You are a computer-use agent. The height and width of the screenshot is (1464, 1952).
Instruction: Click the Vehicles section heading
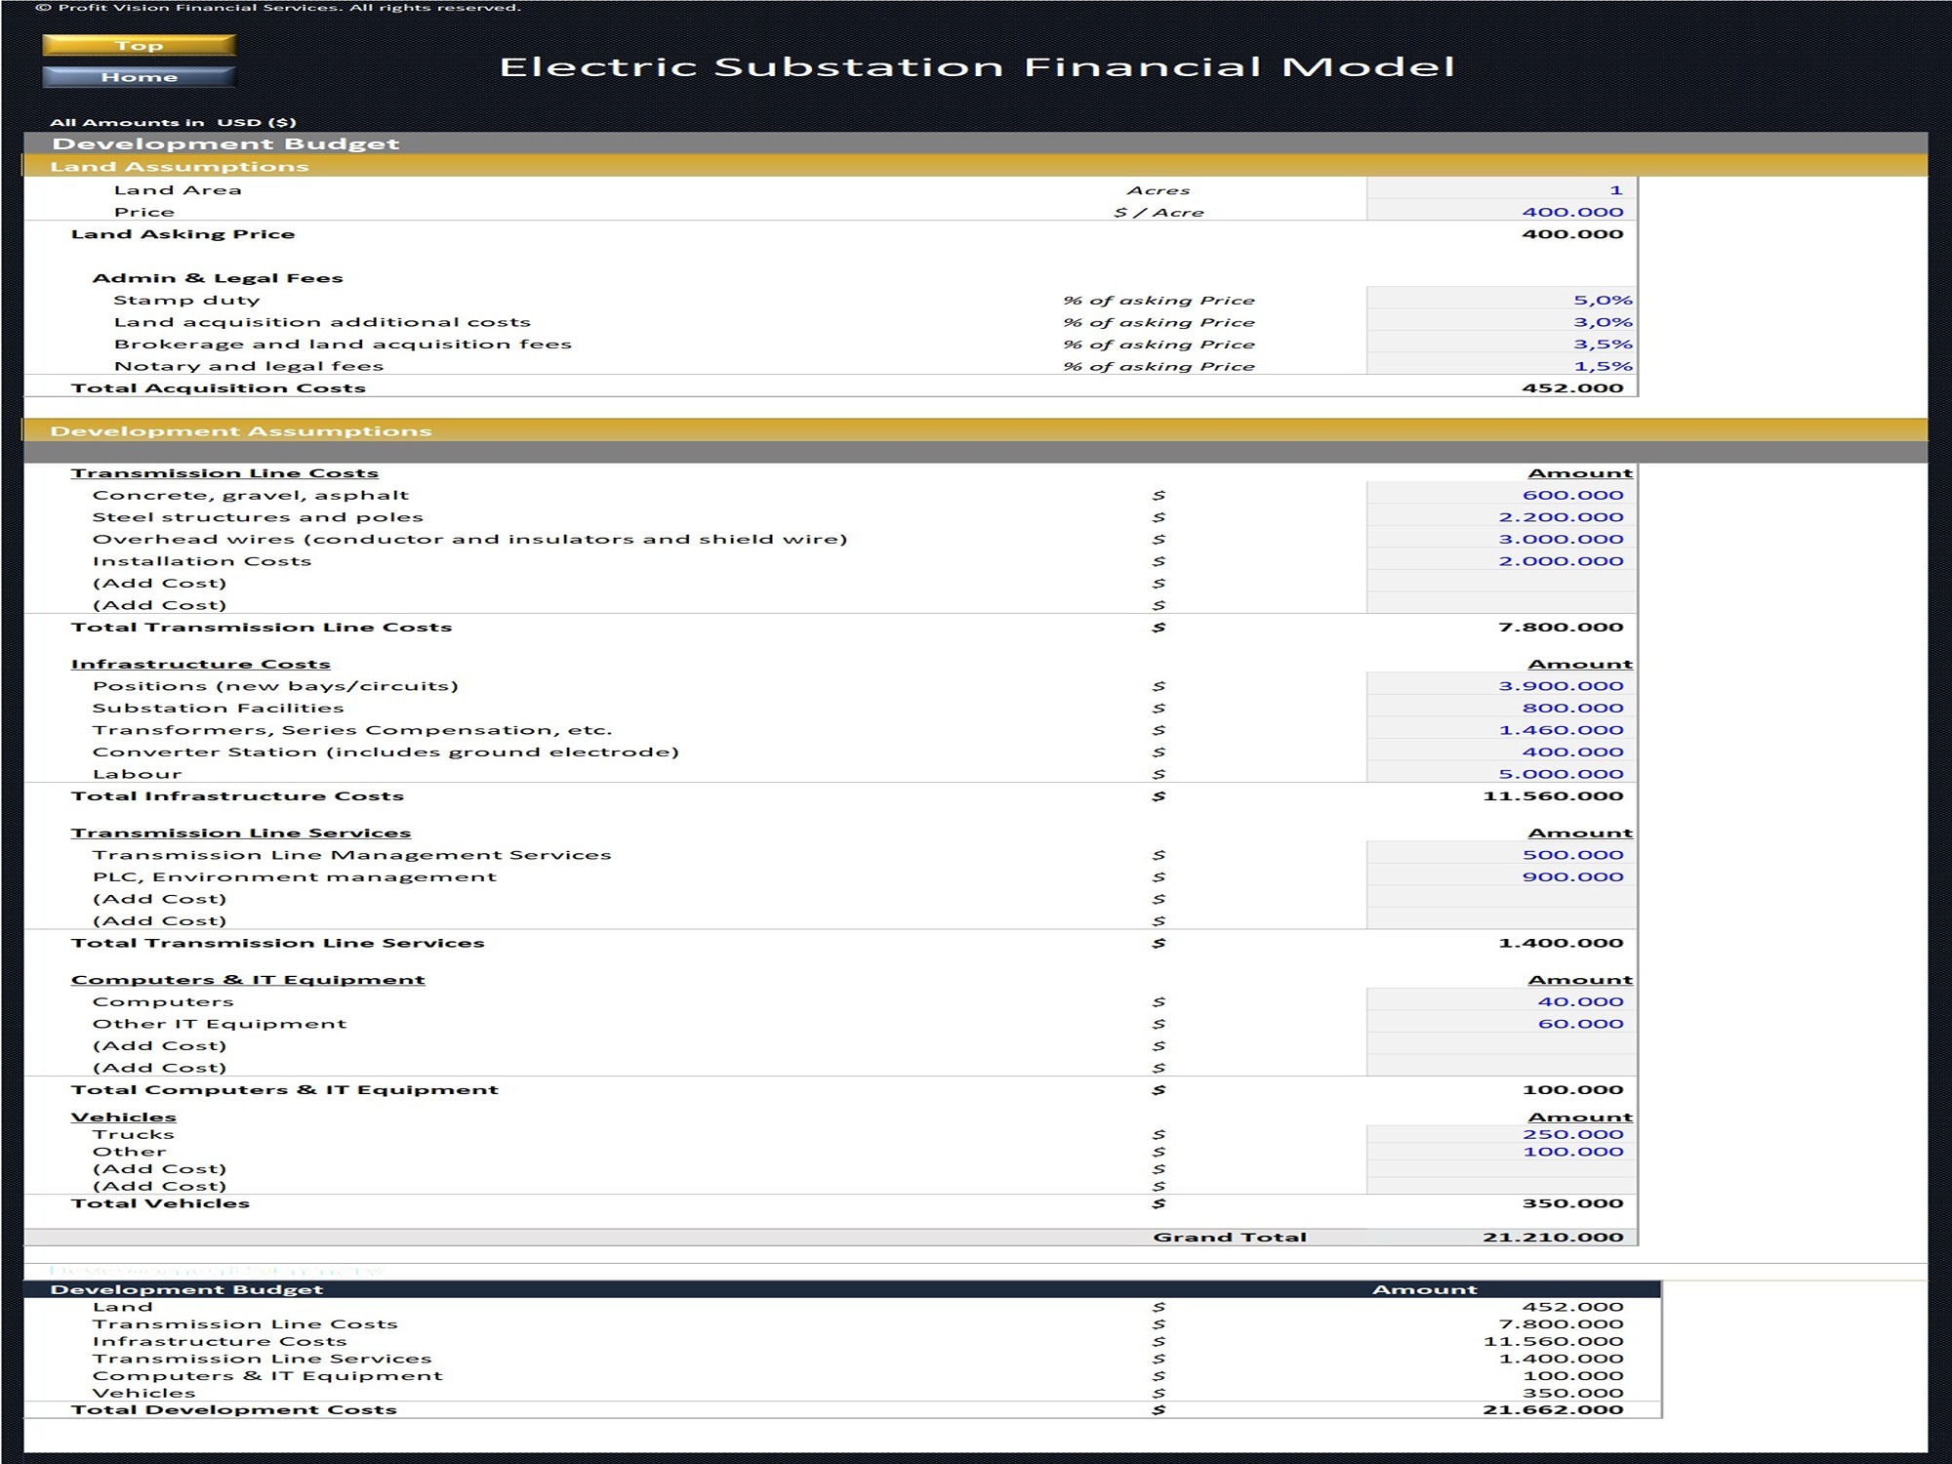click(123, 1117)
